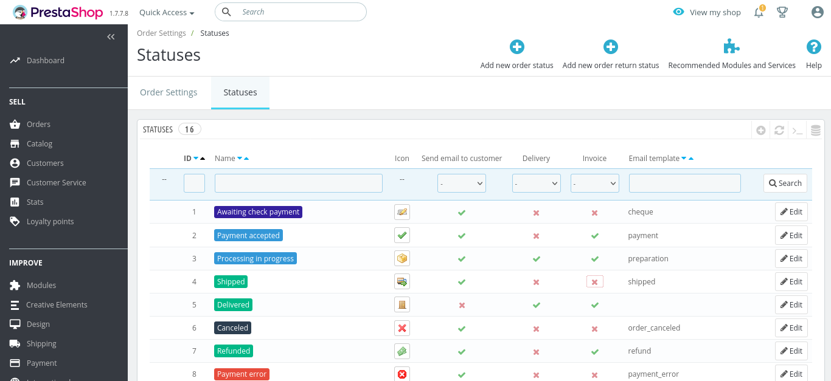This screenshot has height=381, width=831.
Task: Edit the Payment error status
Action: pyautogui.click(x=791, y=374)
